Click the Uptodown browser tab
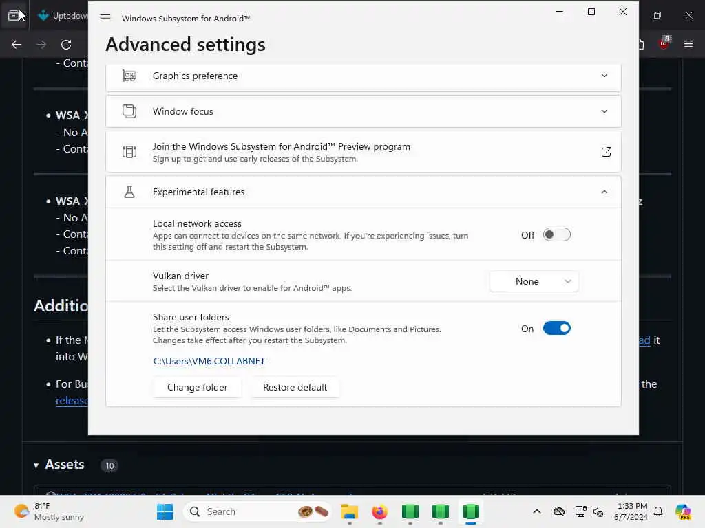Image resolution: width=705 pixels, height=528 pixels. click(x=61, y=15)
